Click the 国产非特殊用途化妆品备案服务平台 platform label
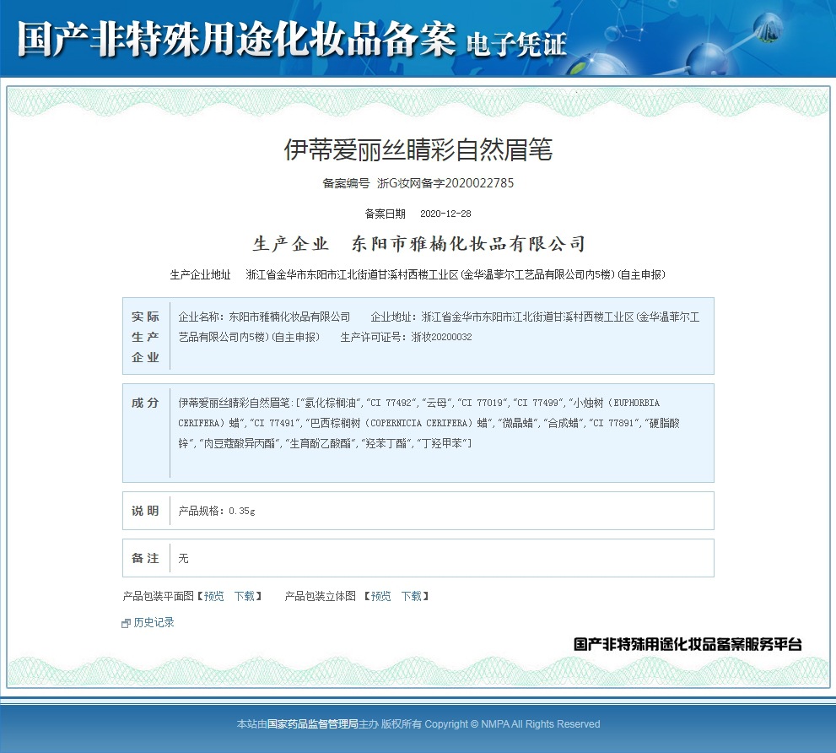The image size is (836, 753). click(688, 643)
